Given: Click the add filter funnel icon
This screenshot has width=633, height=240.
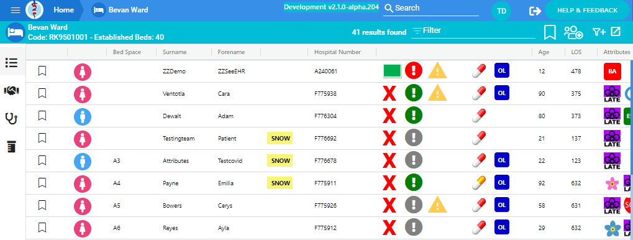Looking at the screenshot, I should [x=599, y=32].
